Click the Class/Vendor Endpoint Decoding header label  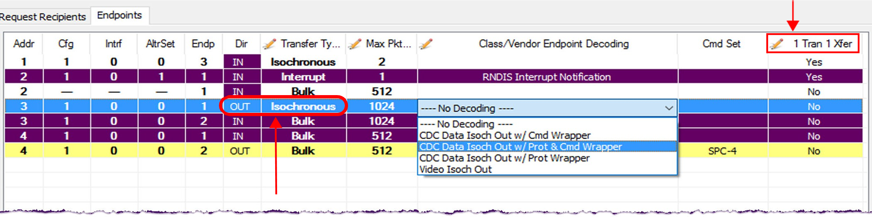(x=554, y=44)
